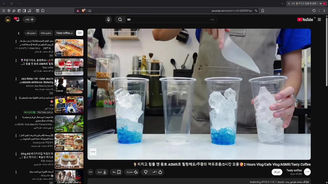This screenshot has height=184, width=328.
Task: Dislike the video with the thumbs down
Action: coord(146,172)
